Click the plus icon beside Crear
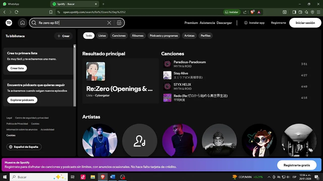The image size is (323, 181). 59,36
